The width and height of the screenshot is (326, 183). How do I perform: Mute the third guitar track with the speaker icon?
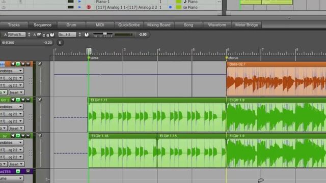(13, 136)
